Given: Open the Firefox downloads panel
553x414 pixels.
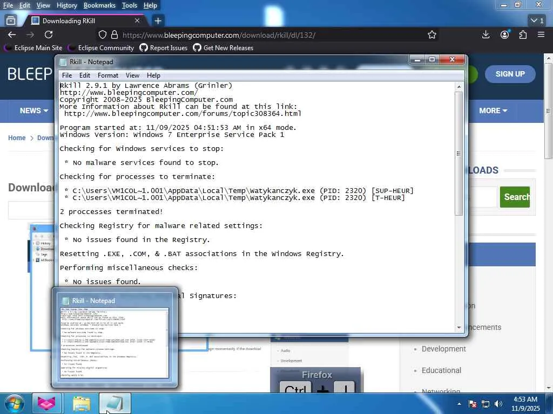Looking at the screenshot, I should coord(485,34).
